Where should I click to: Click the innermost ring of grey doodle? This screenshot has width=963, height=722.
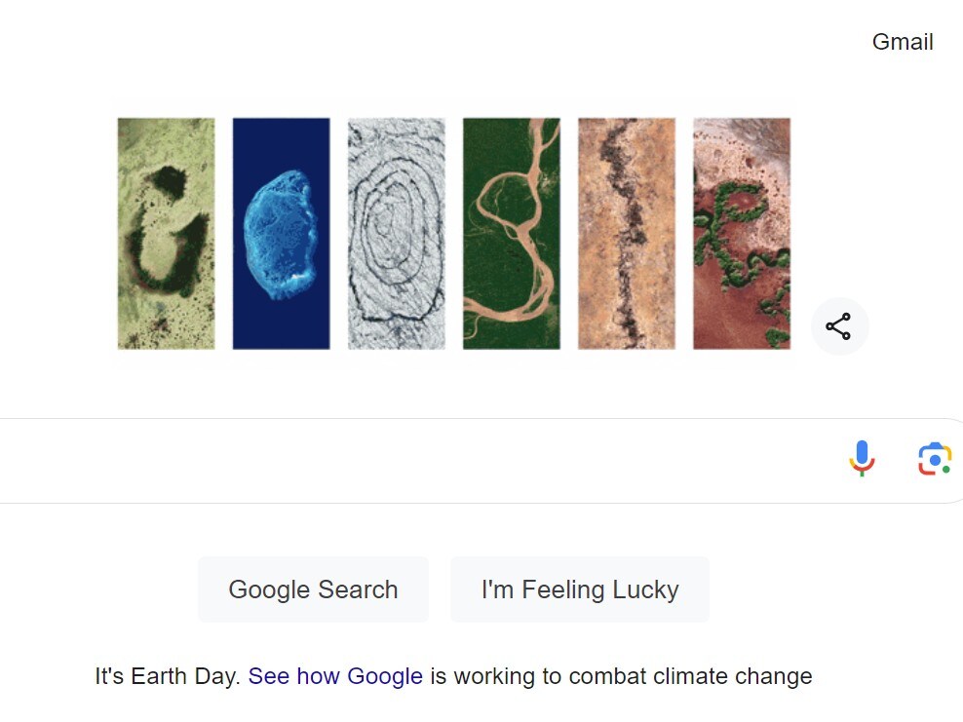(x=390, y=226)
